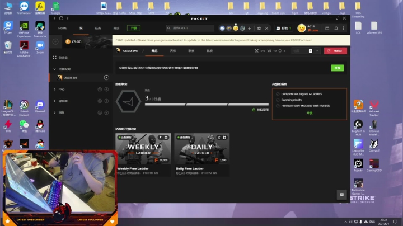Leave party with the X beside the gear

coord(266,28)
